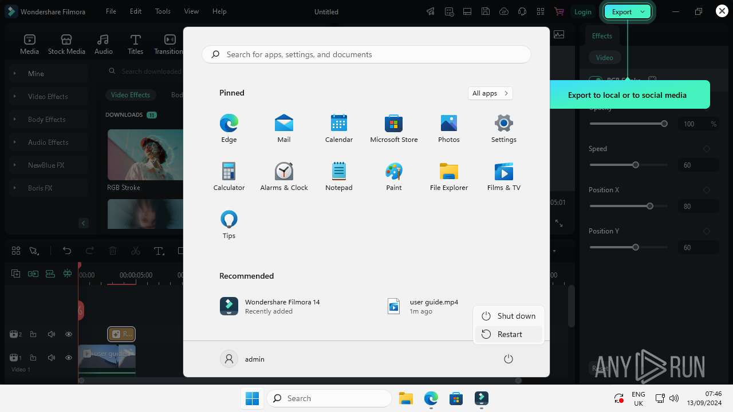
Task: Select the Video Effects filter pill
Action: click(131, 95)
